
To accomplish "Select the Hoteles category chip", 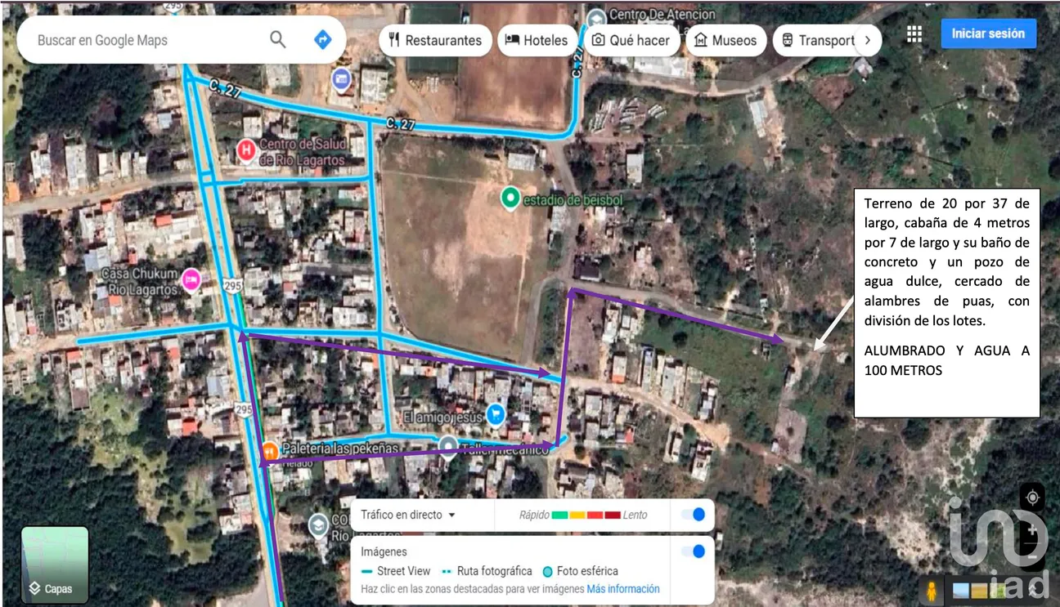I will pos(537,40).
